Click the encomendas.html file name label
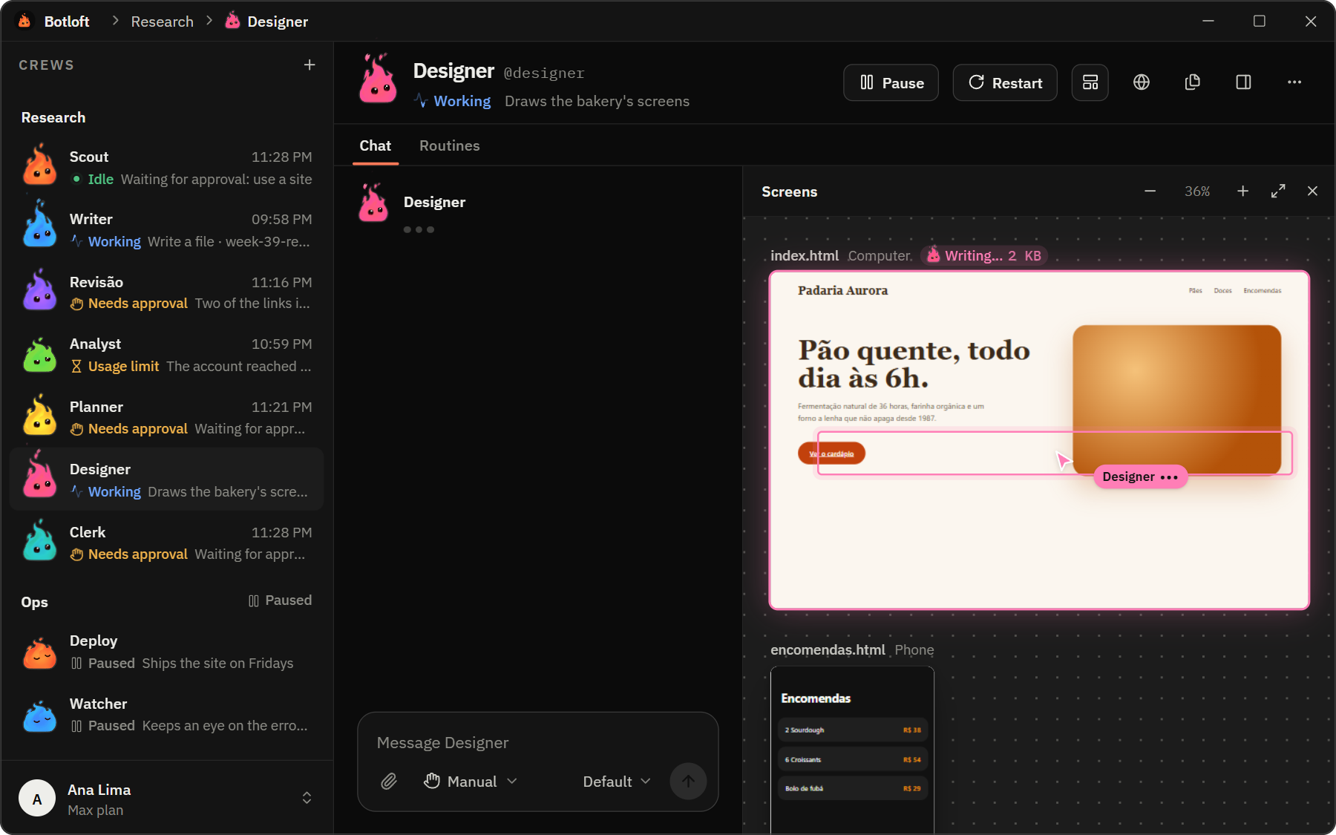 coord(828,650)
